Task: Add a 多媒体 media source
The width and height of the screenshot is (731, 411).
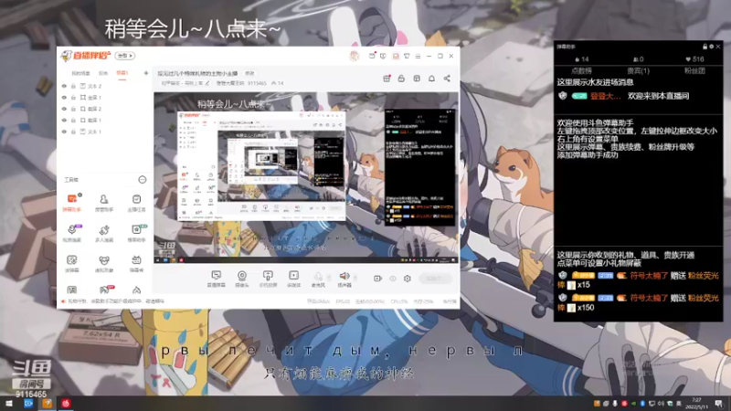Action: [x=293, y=279]
